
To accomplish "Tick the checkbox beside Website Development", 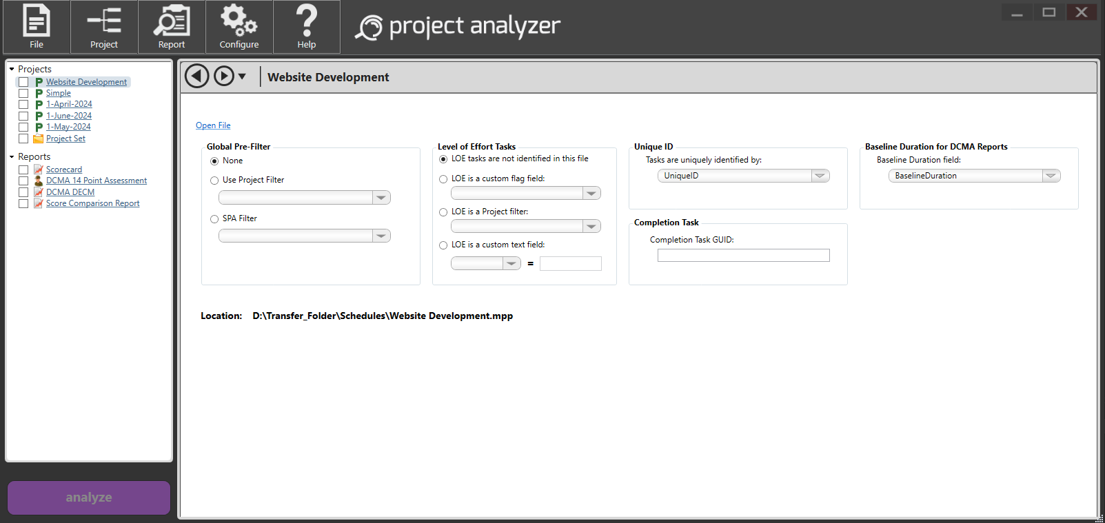I will click(23, 82).
